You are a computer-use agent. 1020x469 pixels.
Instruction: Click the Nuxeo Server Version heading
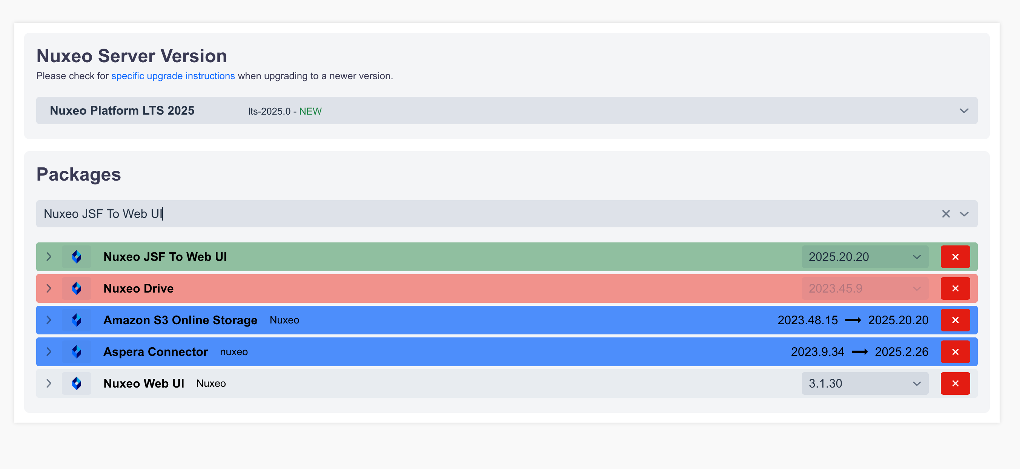132,56
